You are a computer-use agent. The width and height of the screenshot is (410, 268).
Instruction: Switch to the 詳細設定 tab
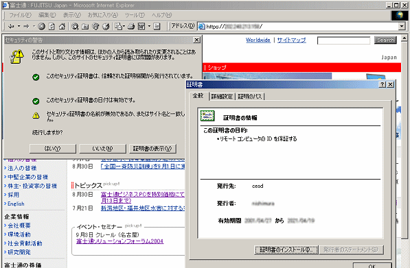click(x=222, y=97)
